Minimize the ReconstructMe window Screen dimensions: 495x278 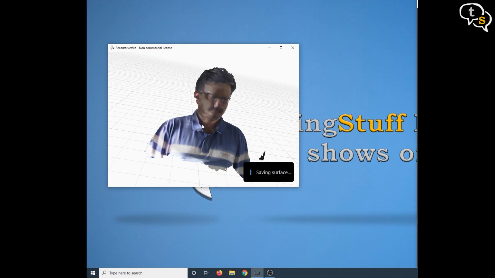click(x=269, y=48)
